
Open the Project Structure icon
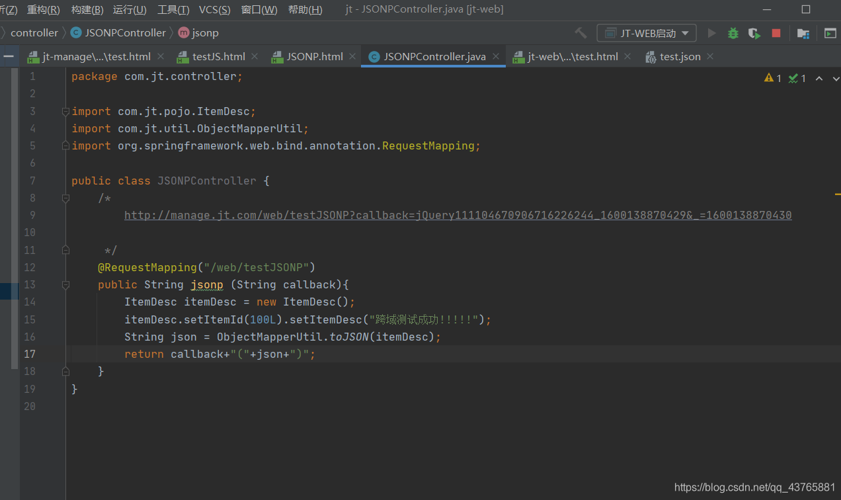click(x=803, y=33)
